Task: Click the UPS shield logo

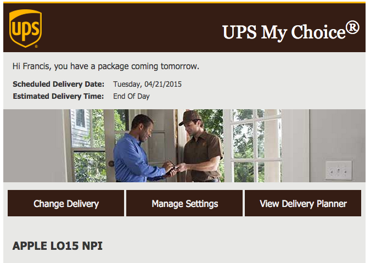Action: [25, 29]
